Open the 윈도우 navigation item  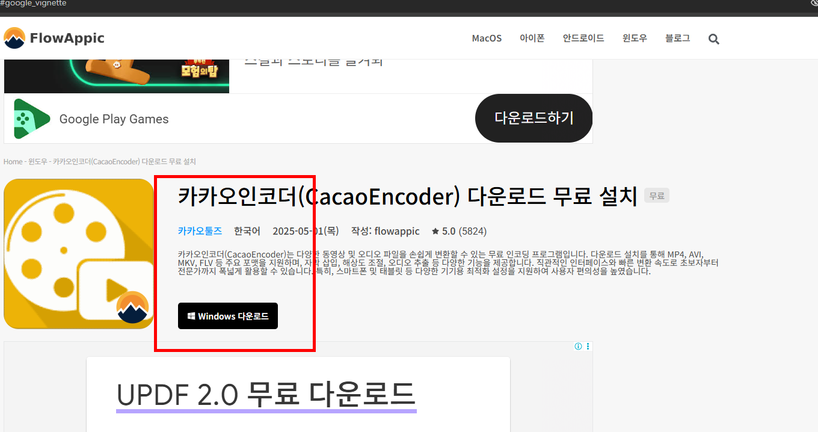634,38
